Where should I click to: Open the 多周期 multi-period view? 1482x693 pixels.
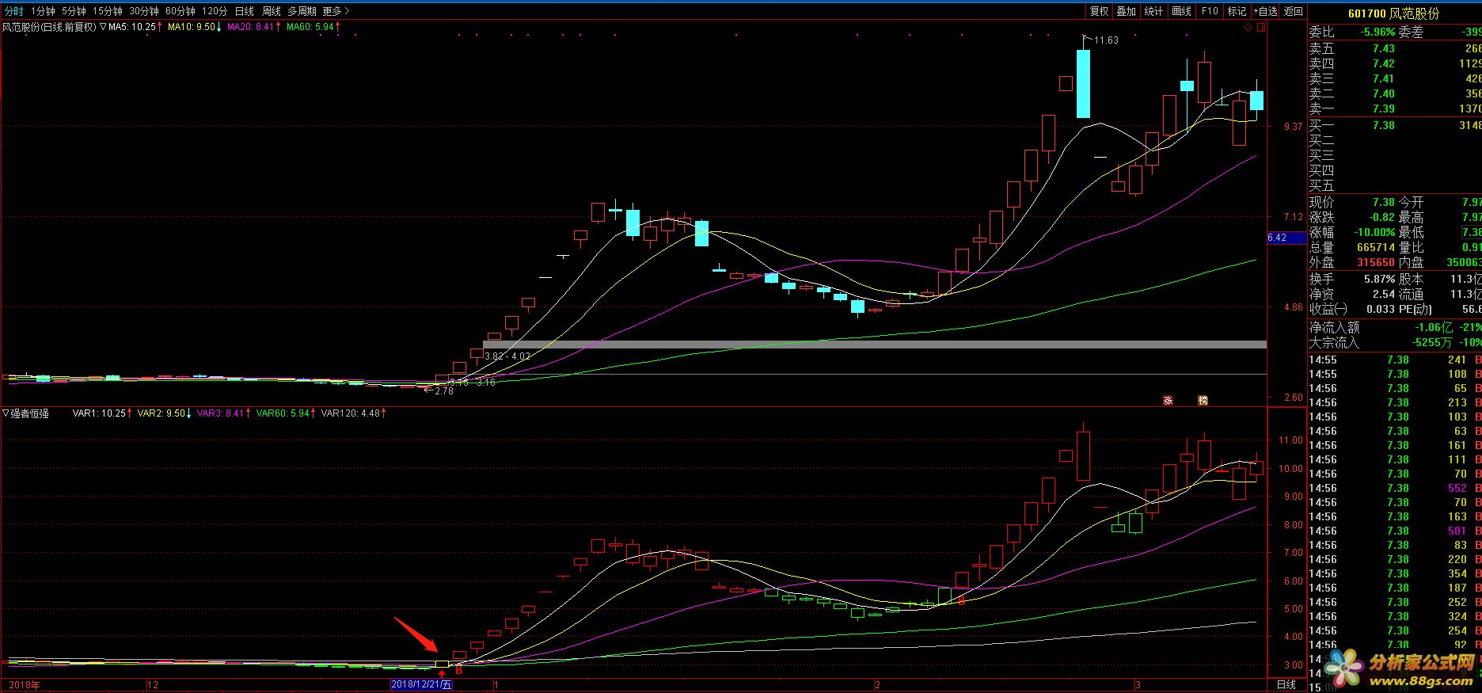[x=302, y=11]
